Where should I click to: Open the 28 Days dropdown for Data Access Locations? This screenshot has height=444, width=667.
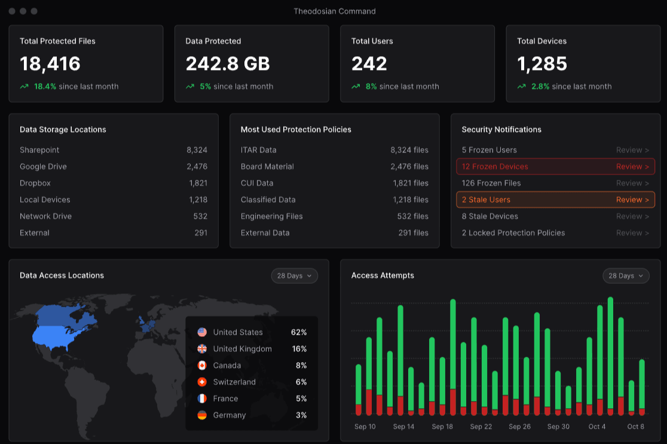coord(294,275)
